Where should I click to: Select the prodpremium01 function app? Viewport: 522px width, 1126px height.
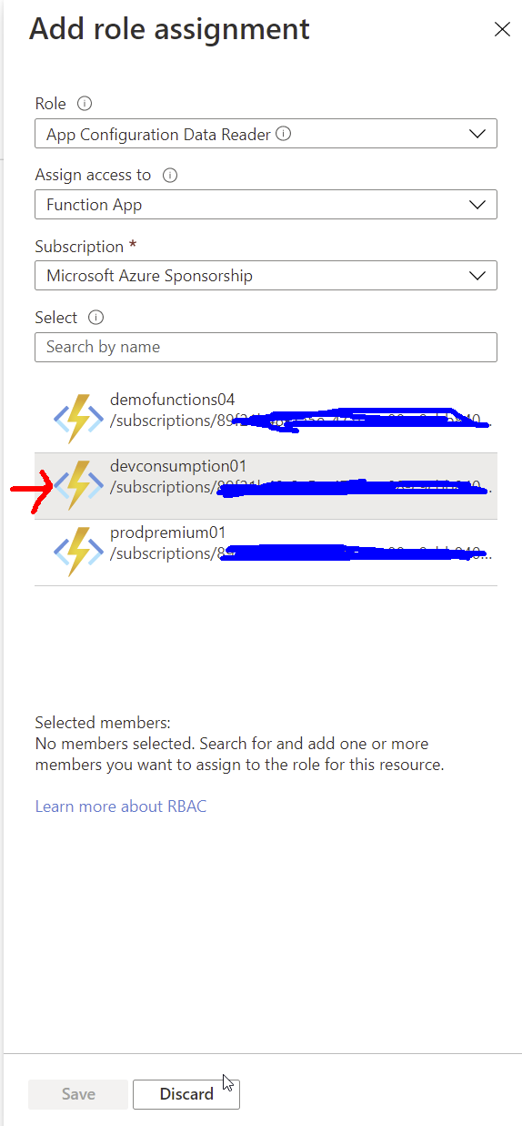(x=266, y=552)
